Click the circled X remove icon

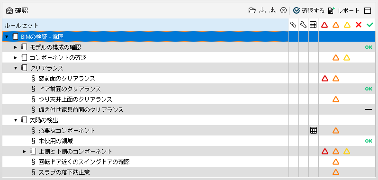(283, 10)
